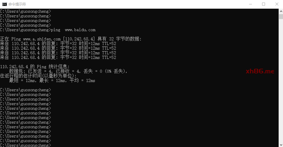The height and width of the screenshot is (147, 283).
Task: Minimize the command prompt window
Action: (x=250, y=4)
